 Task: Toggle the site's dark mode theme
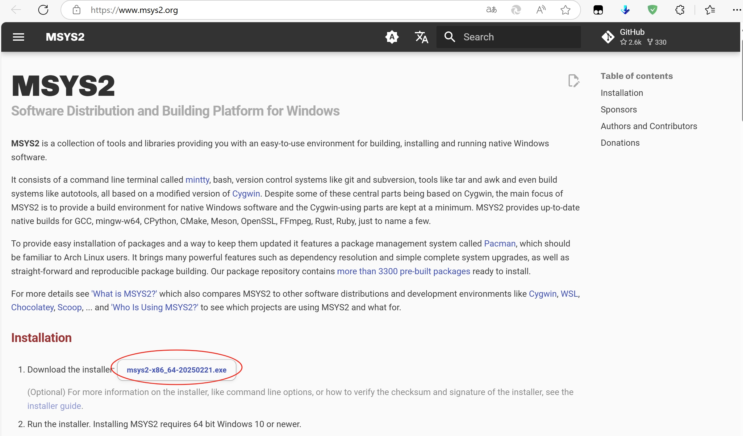point(392,37)
